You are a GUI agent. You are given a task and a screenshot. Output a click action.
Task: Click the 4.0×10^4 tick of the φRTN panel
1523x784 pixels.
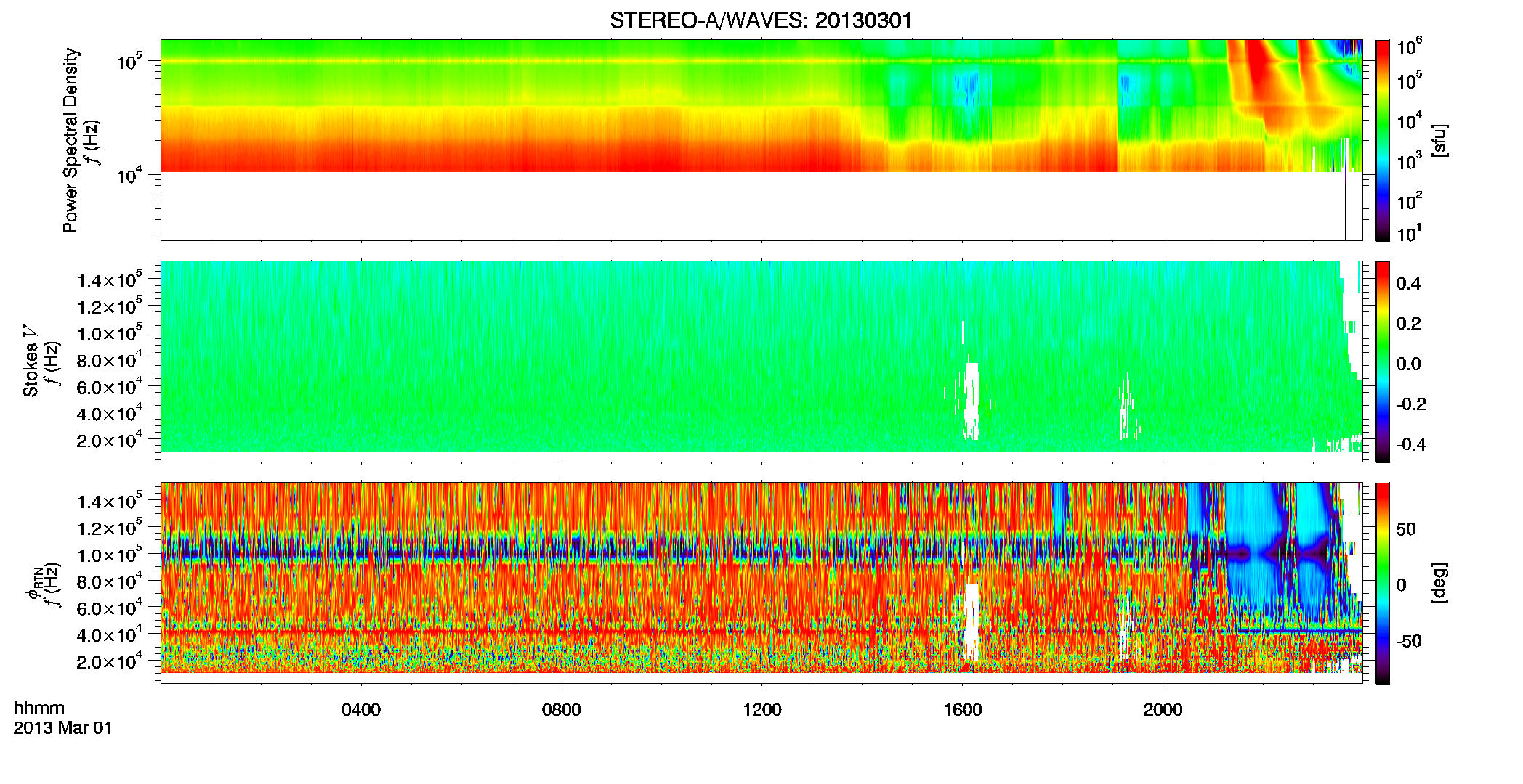pyautogui.click(x=110, y=634)
